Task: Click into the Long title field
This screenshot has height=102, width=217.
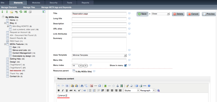Action: (99, 19)
